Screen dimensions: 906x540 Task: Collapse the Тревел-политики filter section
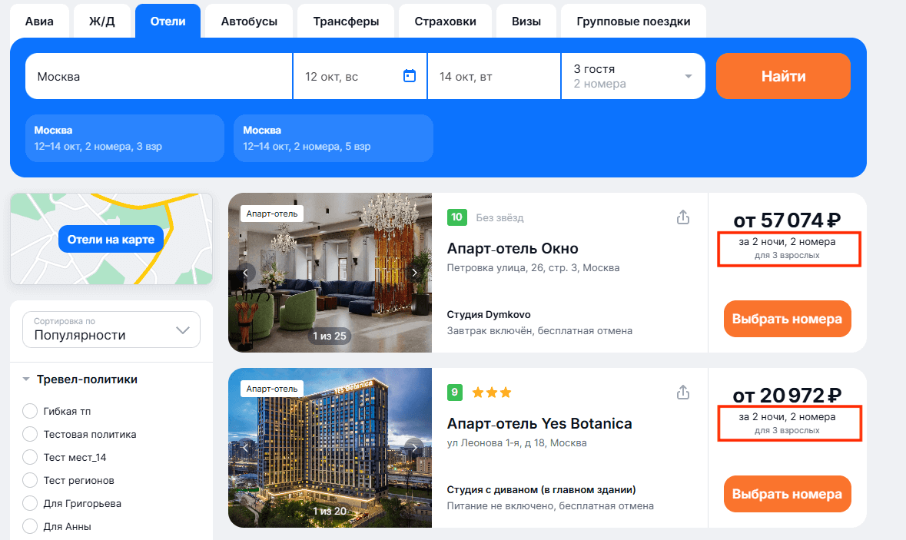[27, 379]
